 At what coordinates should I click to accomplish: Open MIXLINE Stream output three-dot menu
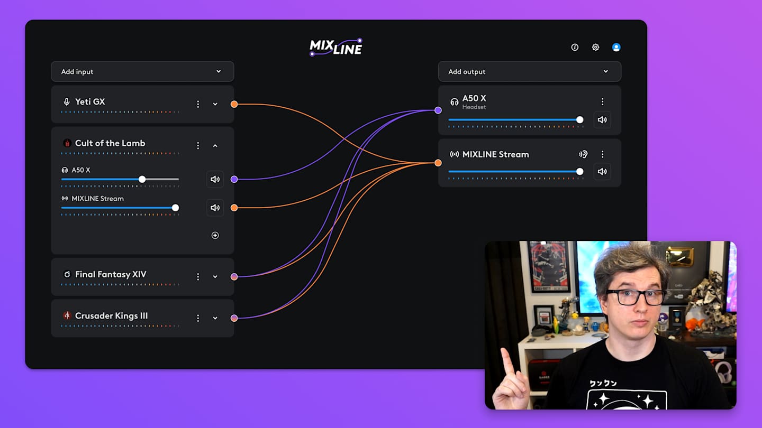(x=602, y=154)
